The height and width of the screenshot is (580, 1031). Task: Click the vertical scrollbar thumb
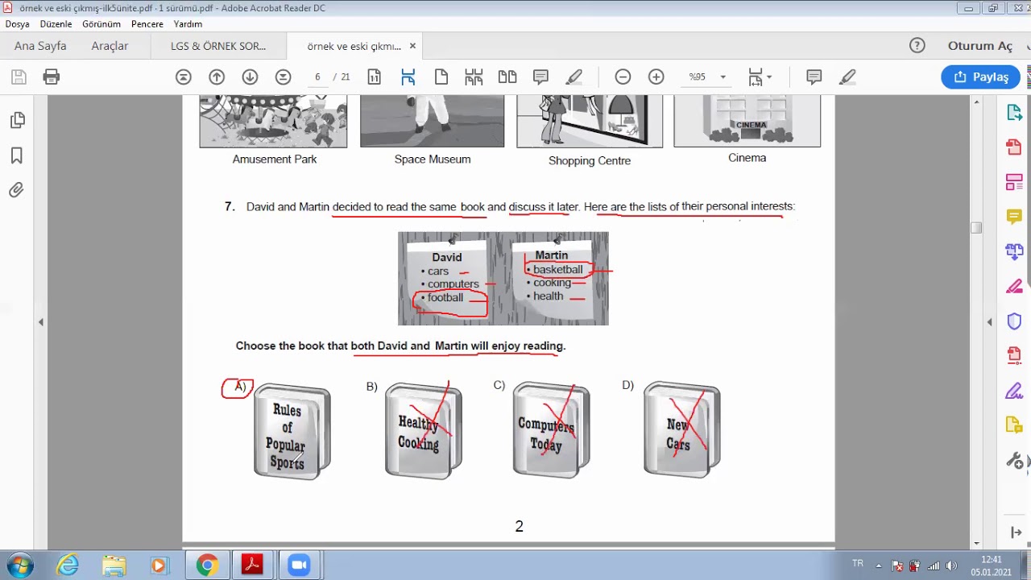(x=976, y=228)
